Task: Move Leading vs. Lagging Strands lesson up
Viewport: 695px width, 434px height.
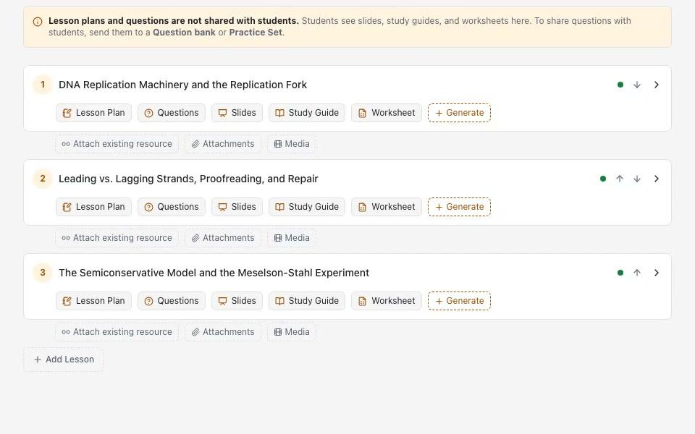Action: tap(620, 179)
